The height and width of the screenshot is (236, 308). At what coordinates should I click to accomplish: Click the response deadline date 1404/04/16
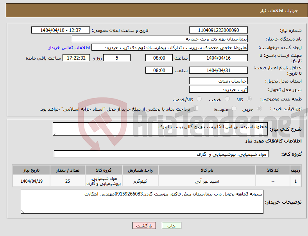pos(218,58)
